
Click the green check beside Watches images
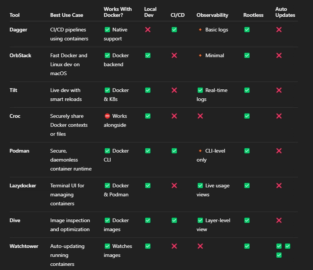[107, 246]
